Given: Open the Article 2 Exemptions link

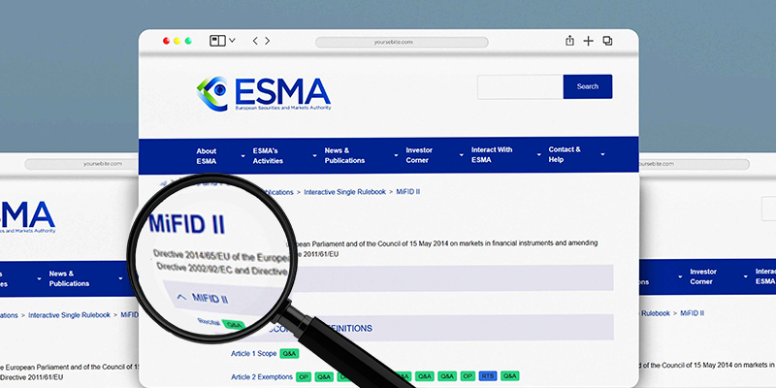Looking at the screenshot, I should [261, 376].
